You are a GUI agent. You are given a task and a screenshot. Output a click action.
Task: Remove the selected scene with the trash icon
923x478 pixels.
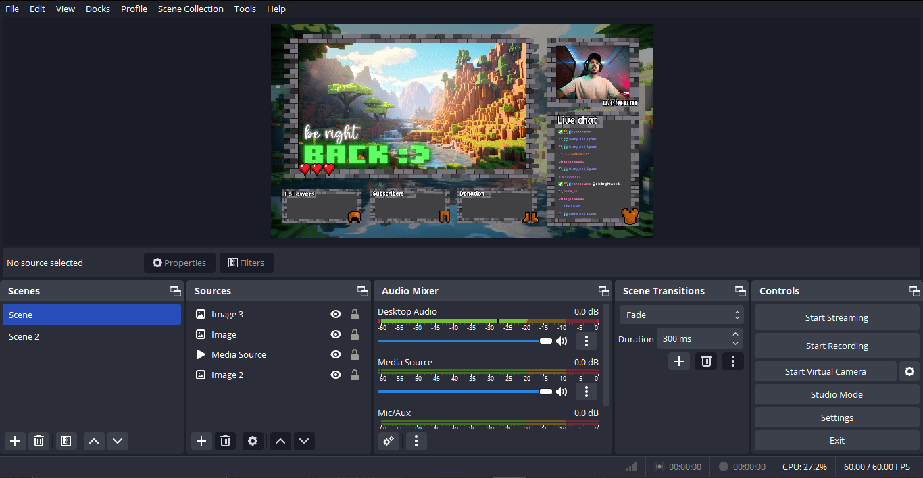pyautogui.click(x=39, y=441)
